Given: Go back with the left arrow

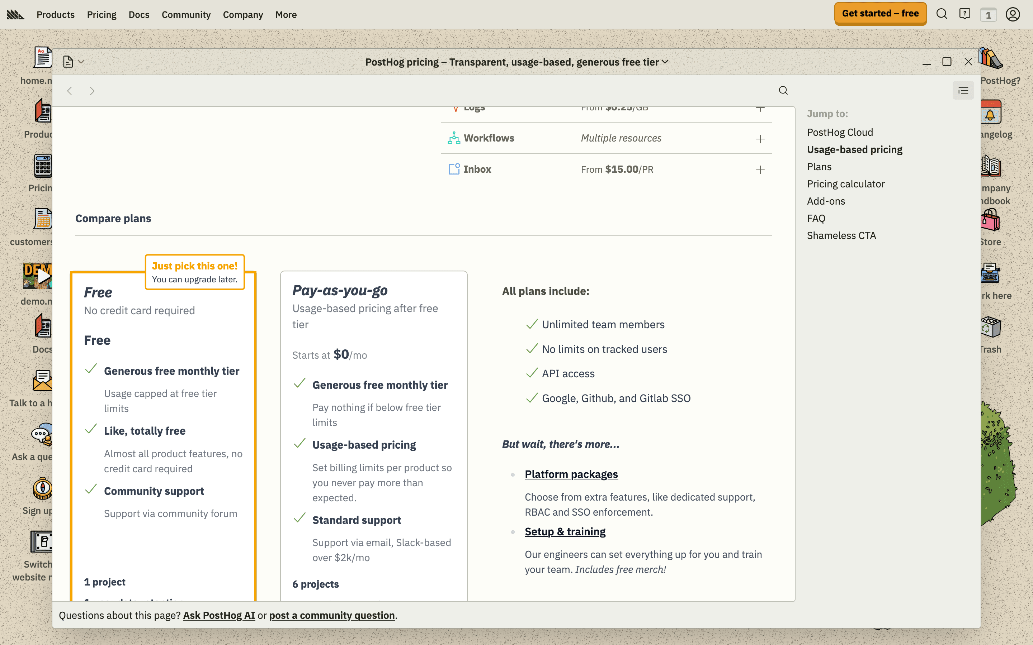Looking at the screenshot, I should pyautogui.click(x=70, y=91).
